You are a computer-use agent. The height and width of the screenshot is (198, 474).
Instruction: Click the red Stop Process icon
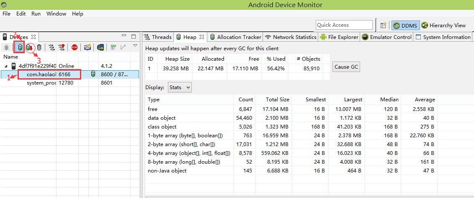click(75, 47)
